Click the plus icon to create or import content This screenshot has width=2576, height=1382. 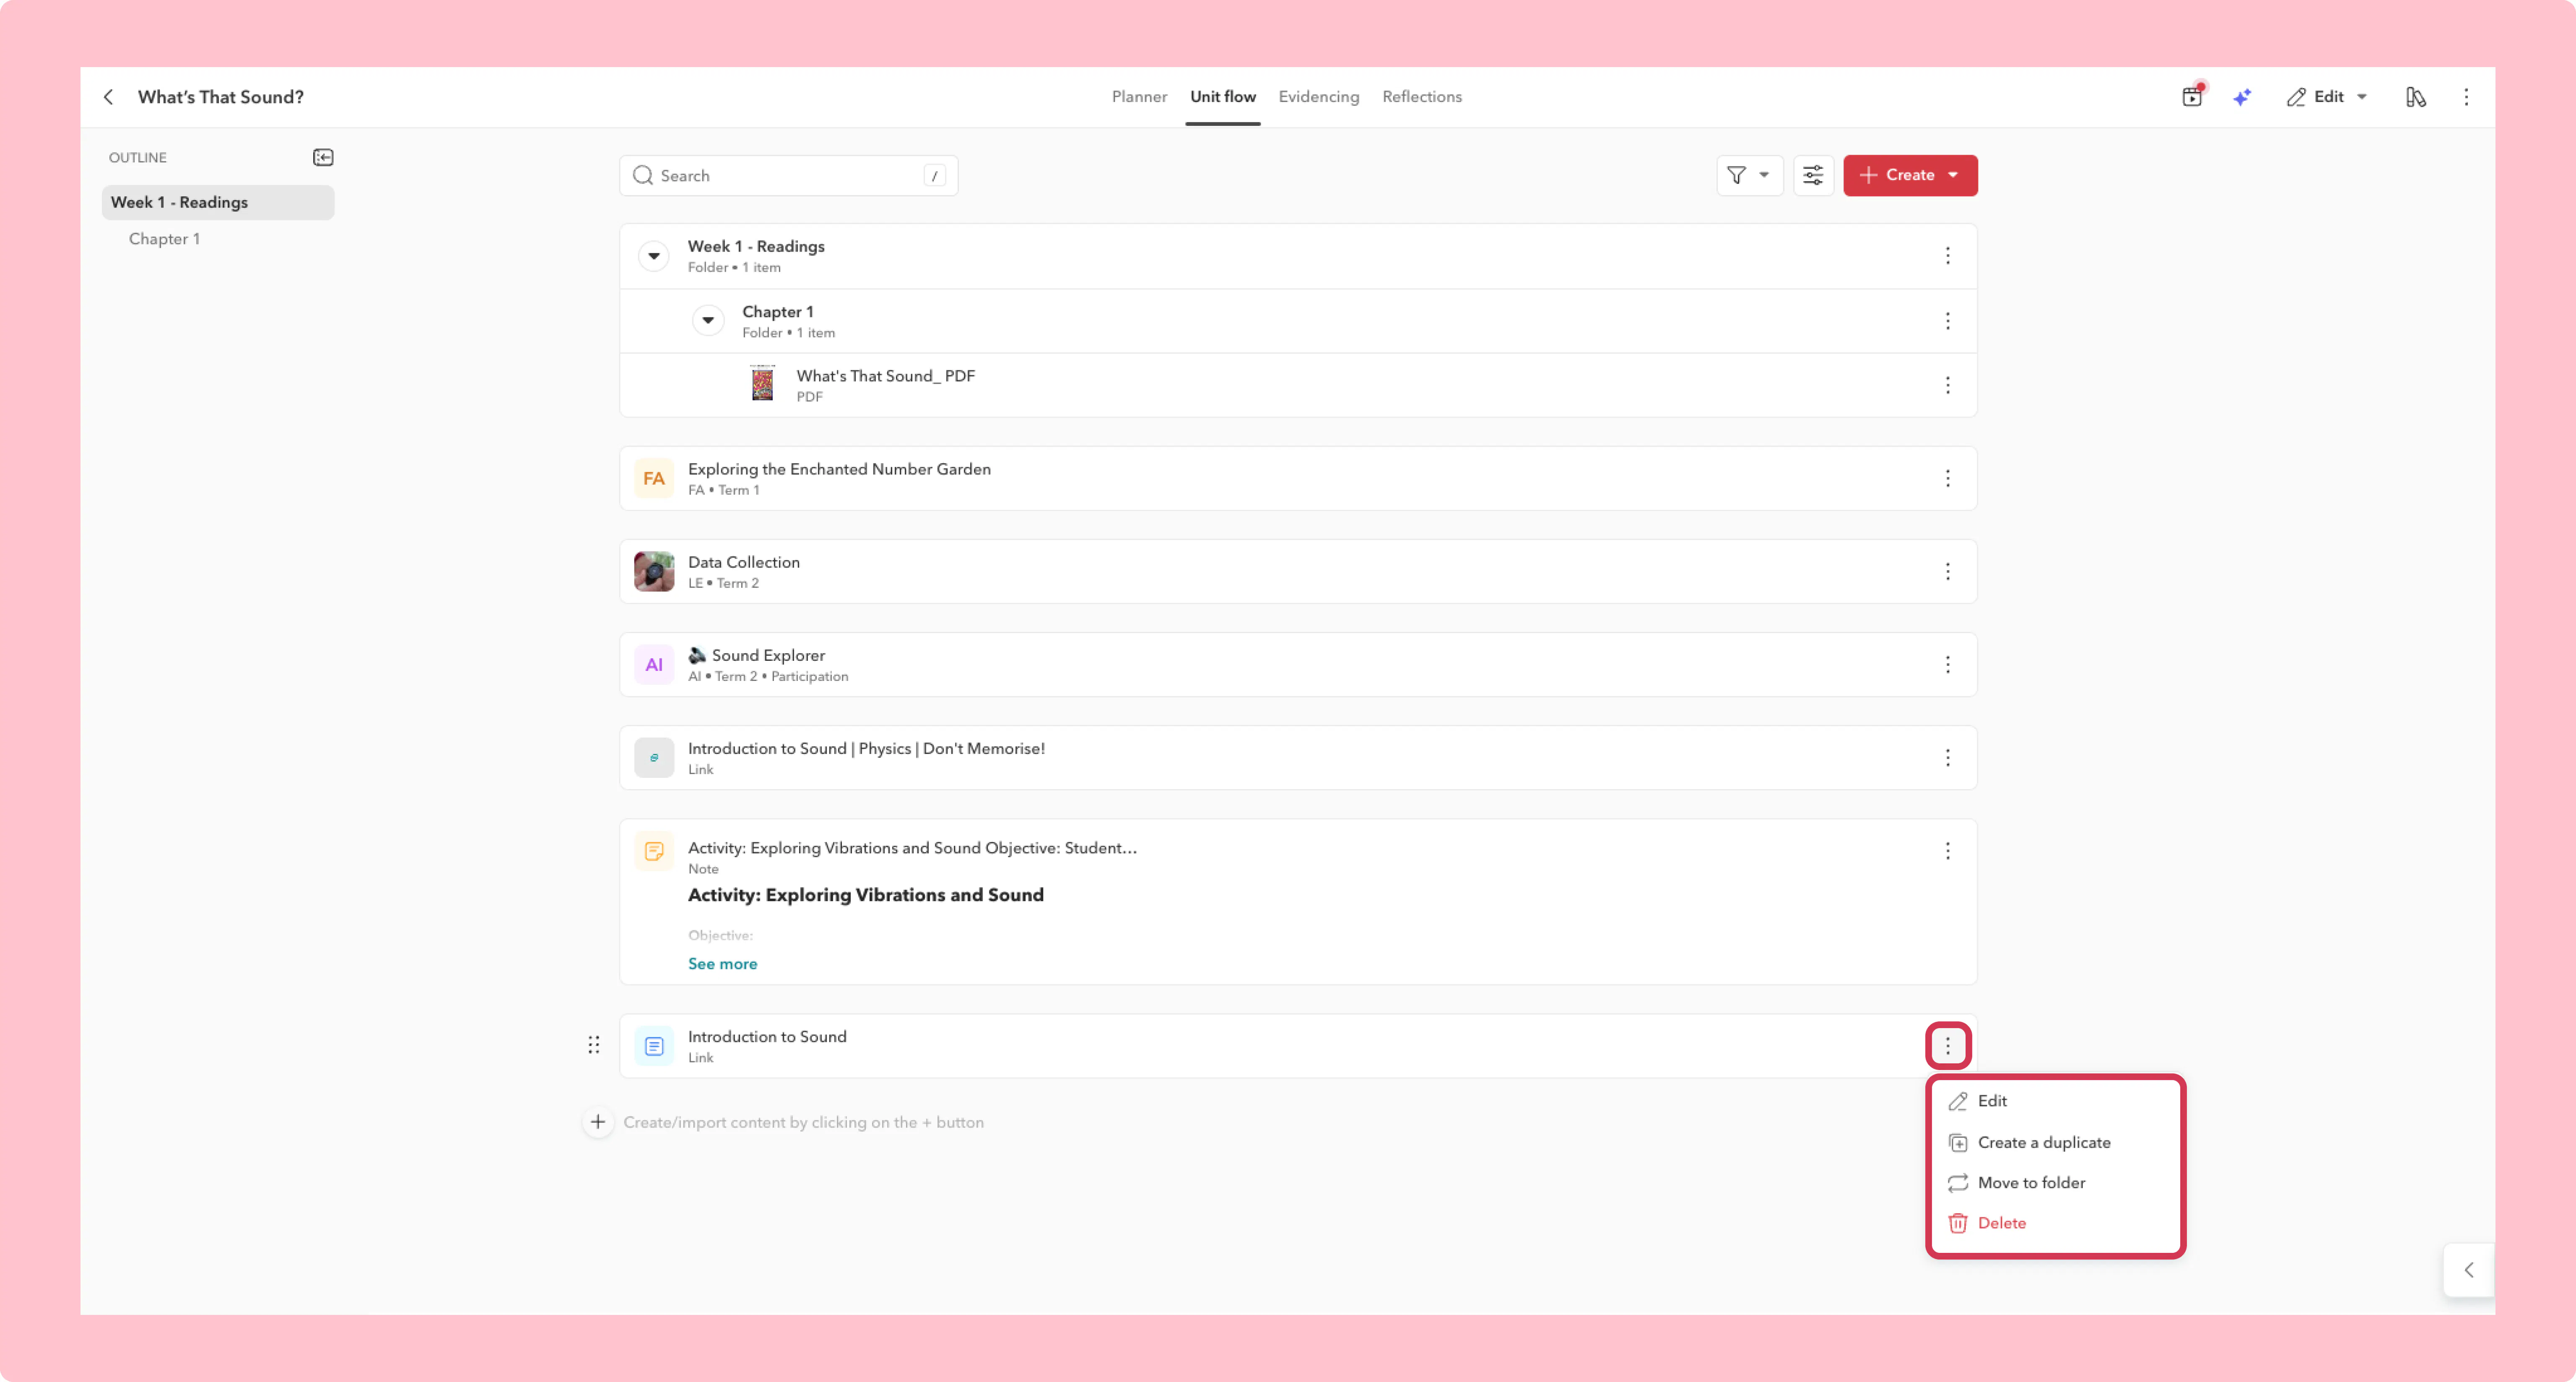point(598,1122)
